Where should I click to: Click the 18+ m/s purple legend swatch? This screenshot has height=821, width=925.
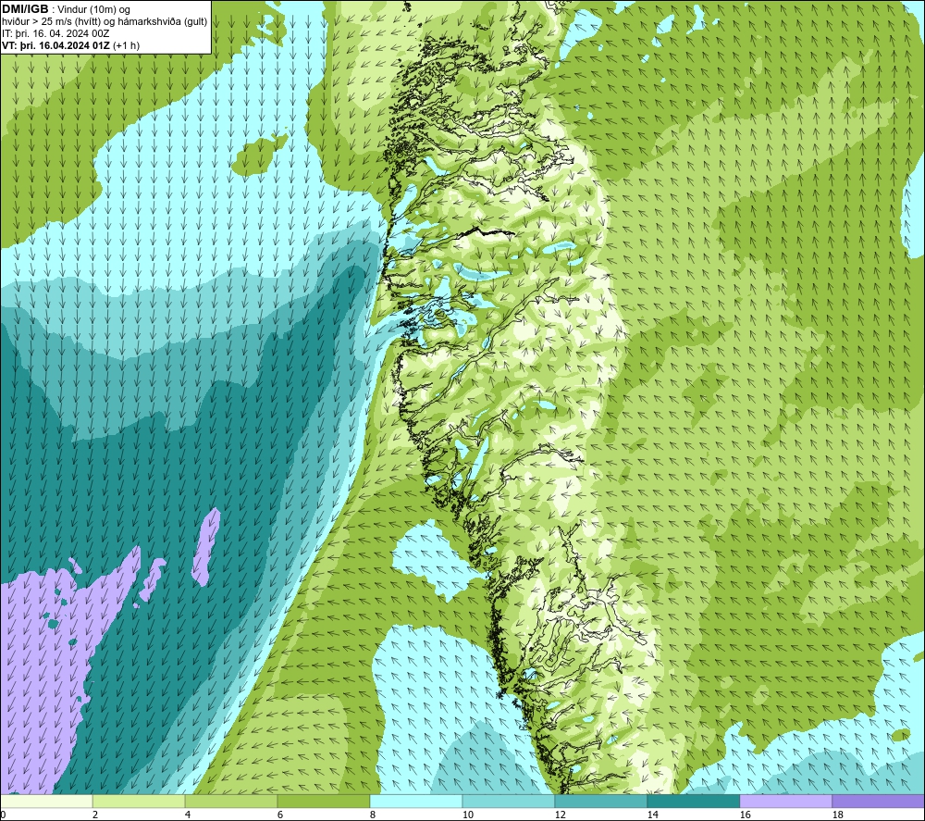878,801
